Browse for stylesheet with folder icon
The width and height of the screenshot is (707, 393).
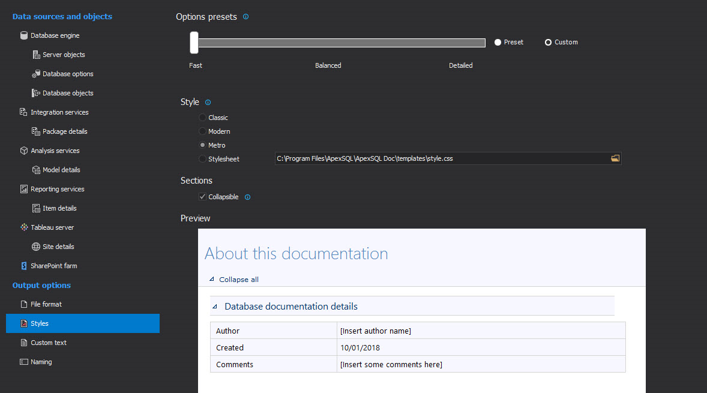point(615,158)
